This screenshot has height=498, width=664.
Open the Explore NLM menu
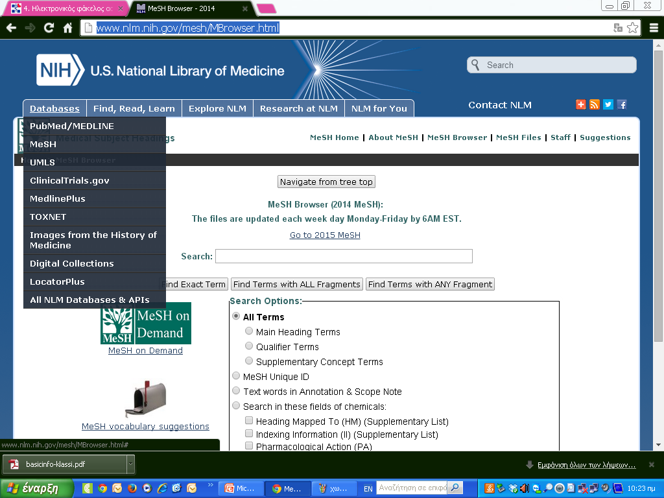coord(217,108)
